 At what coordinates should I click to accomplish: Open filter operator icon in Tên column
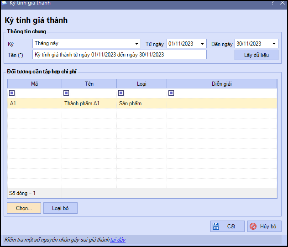pyautogui.click(x=67, y=93)
